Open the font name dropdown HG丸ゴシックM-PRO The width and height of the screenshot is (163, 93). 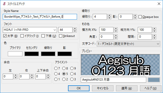click(30, 30)
